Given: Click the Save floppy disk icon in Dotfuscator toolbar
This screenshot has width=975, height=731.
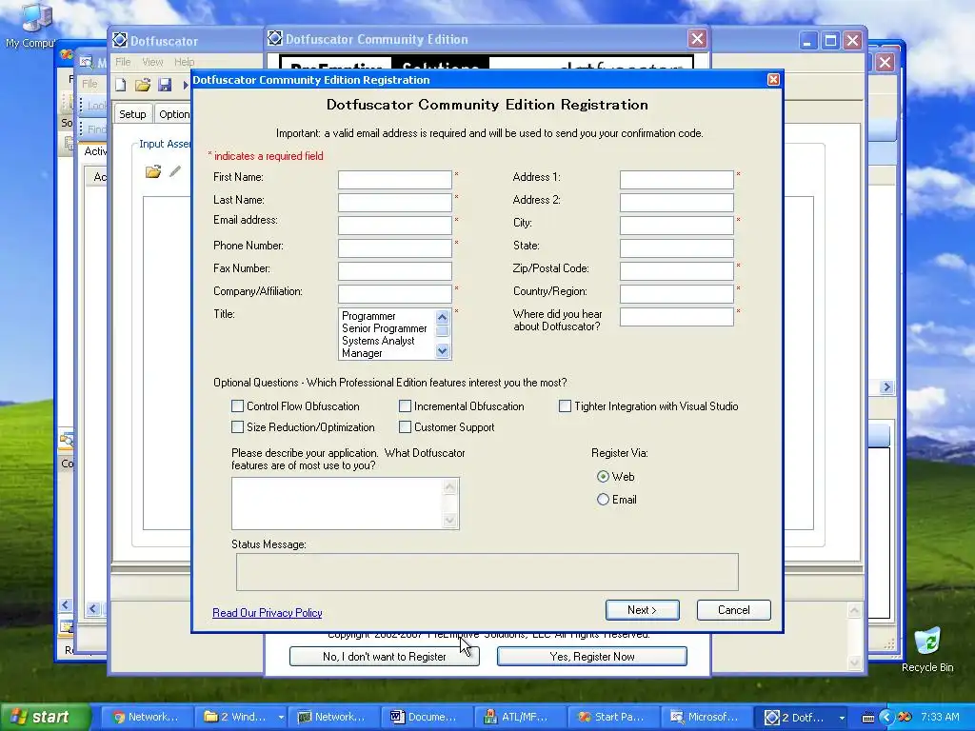Looking at the screenshot, I should click(x=165, y=85).
